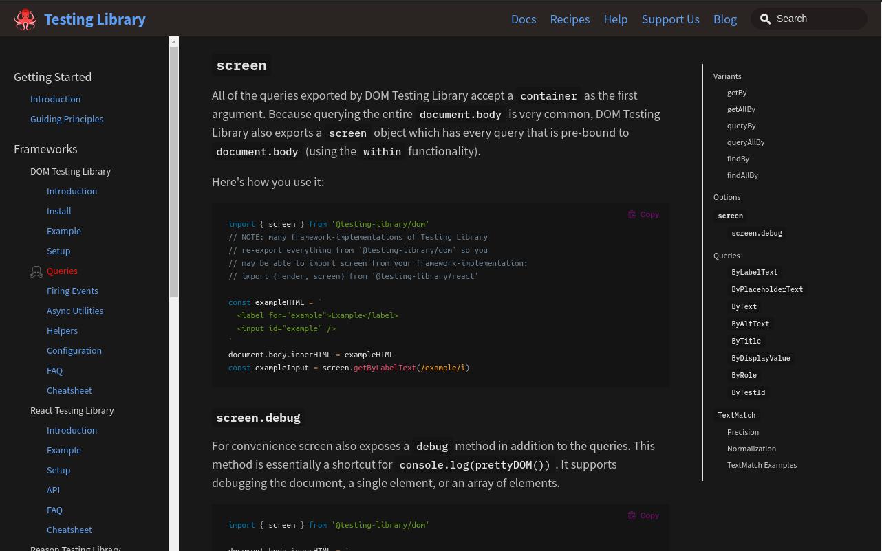882x551 pixels.
Task: Open React Testing Library Cheatsheet
Action: point(69,530)
